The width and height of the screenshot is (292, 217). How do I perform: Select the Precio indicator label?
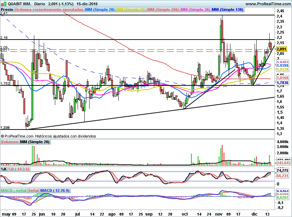7,9
